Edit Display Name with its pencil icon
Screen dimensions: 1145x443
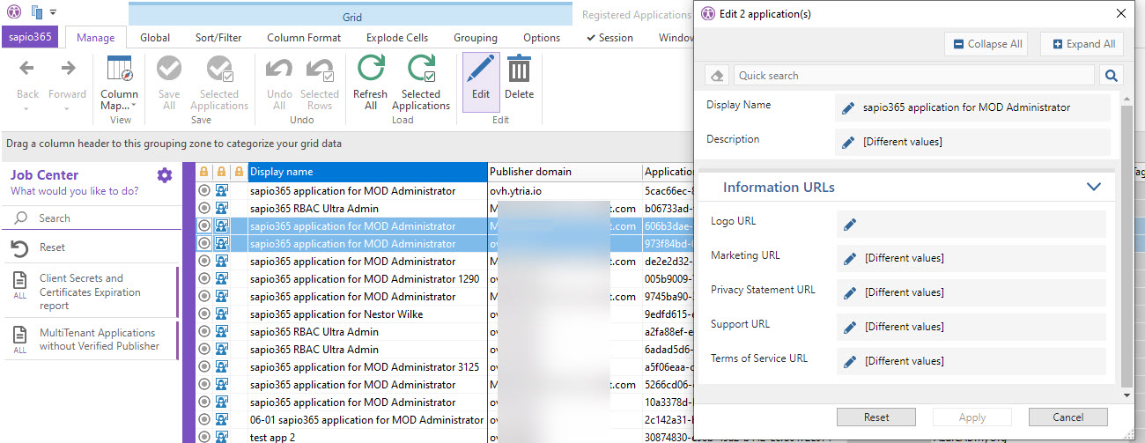click(x=848, y=107)
